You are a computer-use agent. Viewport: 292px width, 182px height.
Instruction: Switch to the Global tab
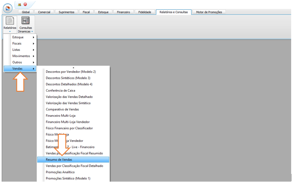pos(26,12)
